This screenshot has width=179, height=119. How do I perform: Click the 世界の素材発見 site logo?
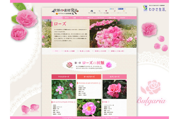(x=65, y=11)
